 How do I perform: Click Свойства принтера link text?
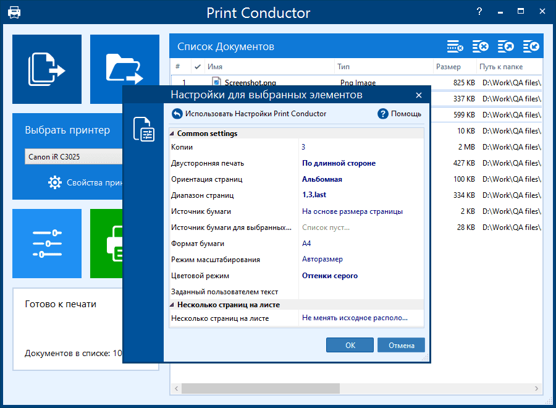95,182
